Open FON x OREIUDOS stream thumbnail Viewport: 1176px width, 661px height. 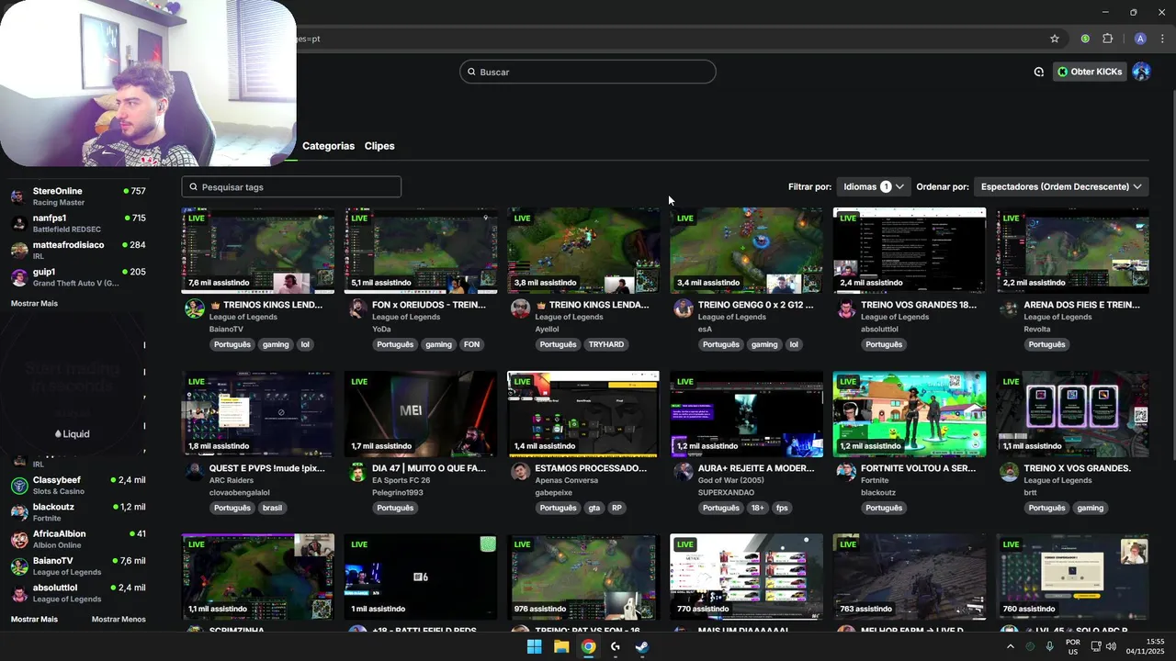[421, 251]
